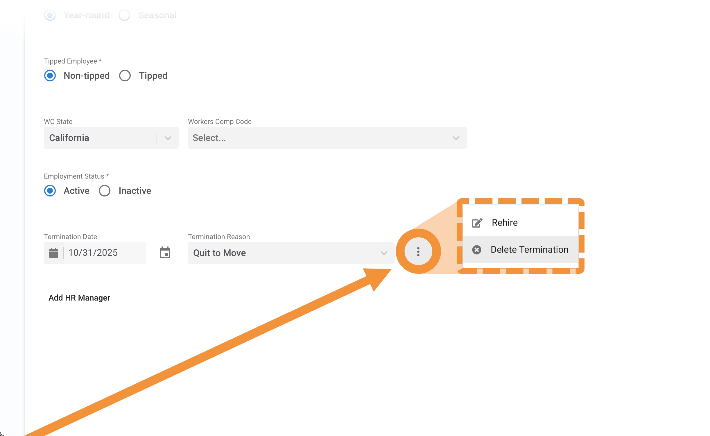Select the Seasonal radio option
Image resolution: width=710 pixels, height=436 pixels.
(124, 15)
